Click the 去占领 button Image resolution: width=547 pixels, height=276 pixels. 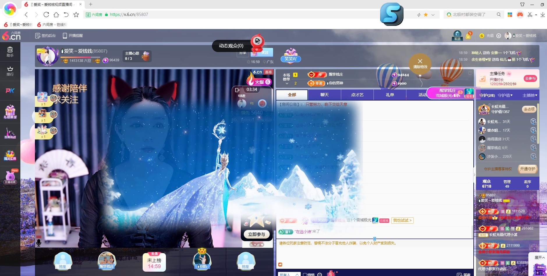(529, 109)
